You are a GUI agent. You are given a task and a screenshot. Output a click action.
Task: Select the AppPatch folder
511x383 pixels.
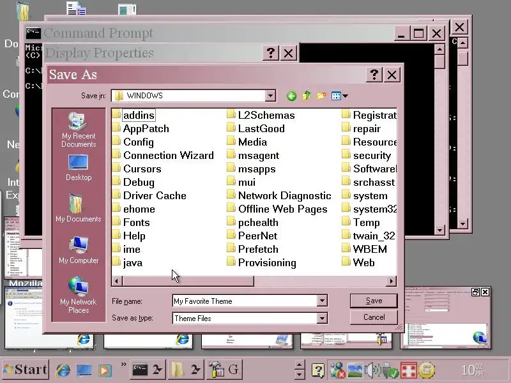[x=141, y=129]
